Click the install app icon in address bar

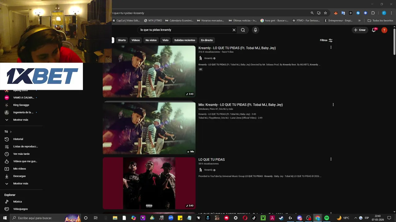(319, 13)
